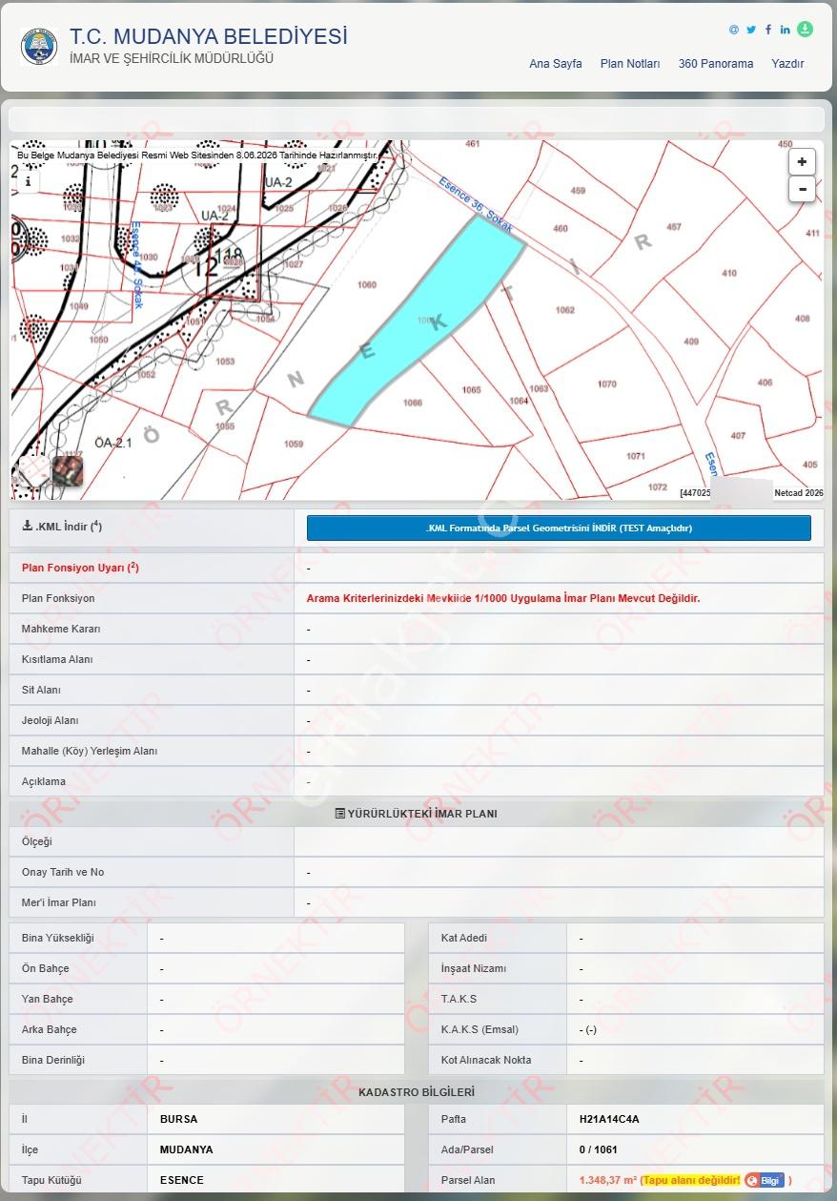Zoom out the map with minus button
This screenshot has width=837, height=1201.
tap(802, 189)
